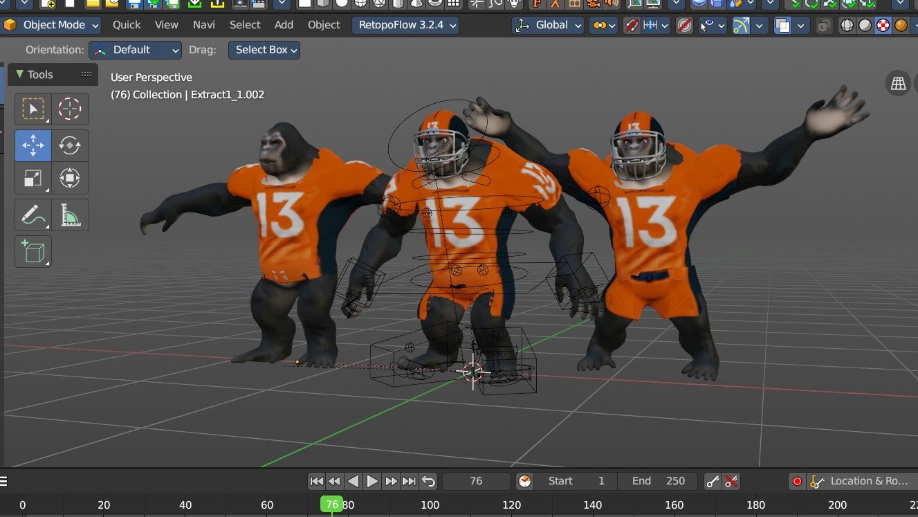Click the keying set icon beside Location & Ro...

point(817,481)
